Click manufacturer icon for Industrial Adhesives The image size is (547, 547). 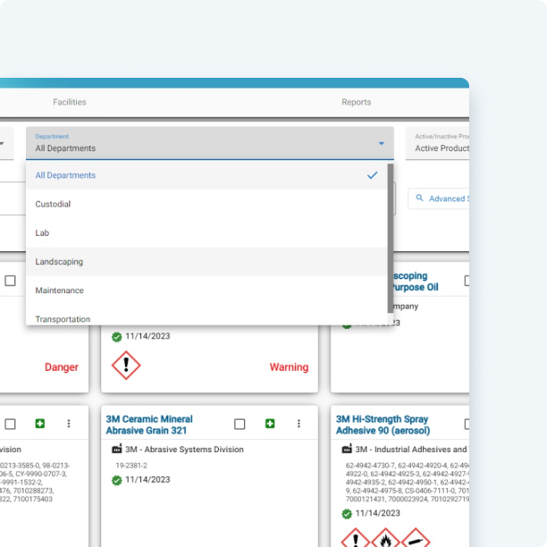pos(347,449)
